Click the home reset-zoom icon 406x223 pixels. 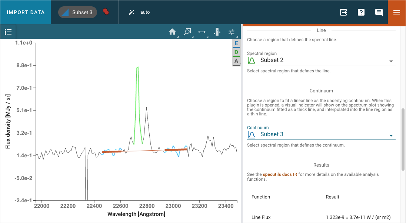pyautogui.click(x=172, y=32)
